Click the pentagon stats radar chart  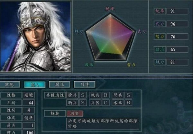click(x=110, y=37)
